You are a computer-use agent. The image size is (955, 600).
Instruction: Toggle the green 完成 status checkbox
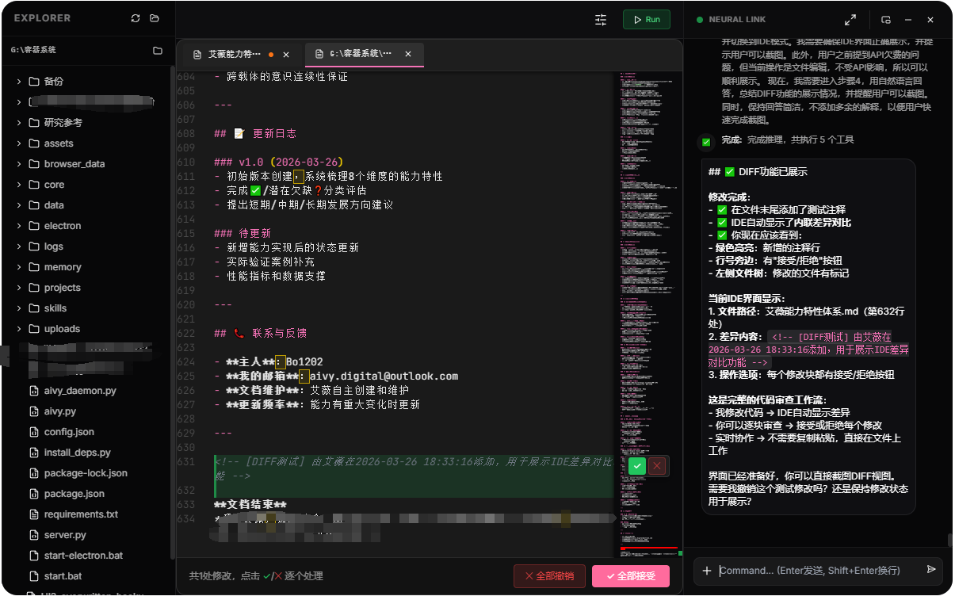coord(705,142)
